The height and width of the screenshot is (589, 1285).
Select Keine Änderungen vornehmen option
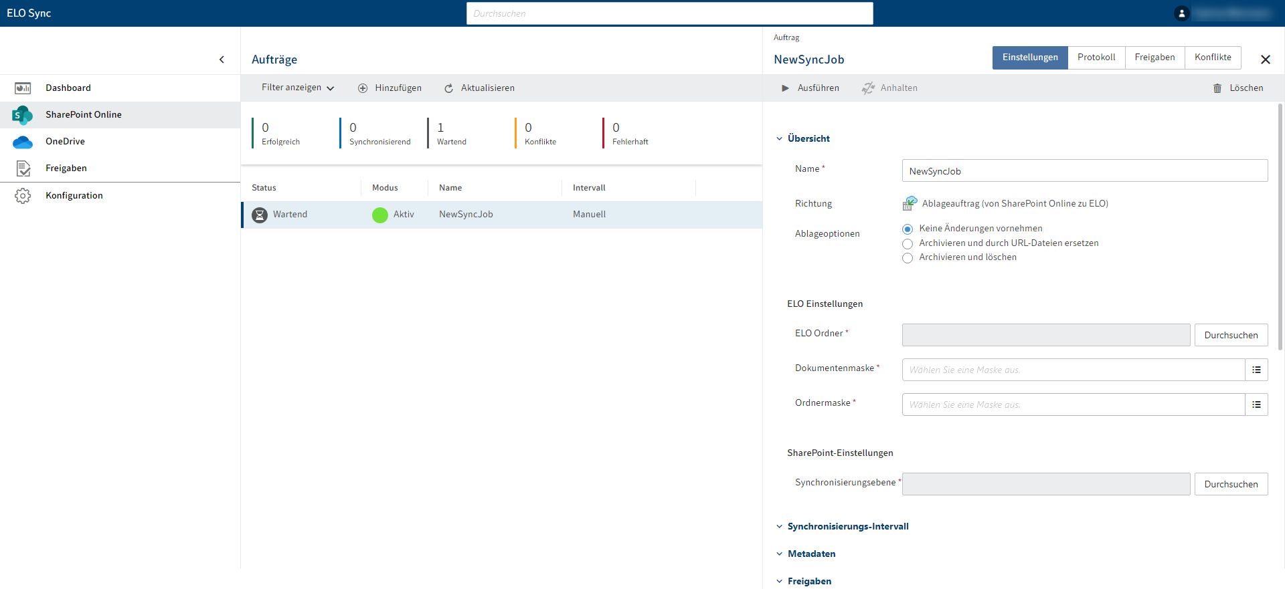coord(908,229)
